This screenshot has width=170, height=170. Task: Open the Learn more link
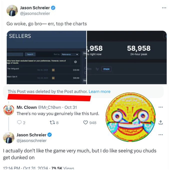click(x=99, y=91)
